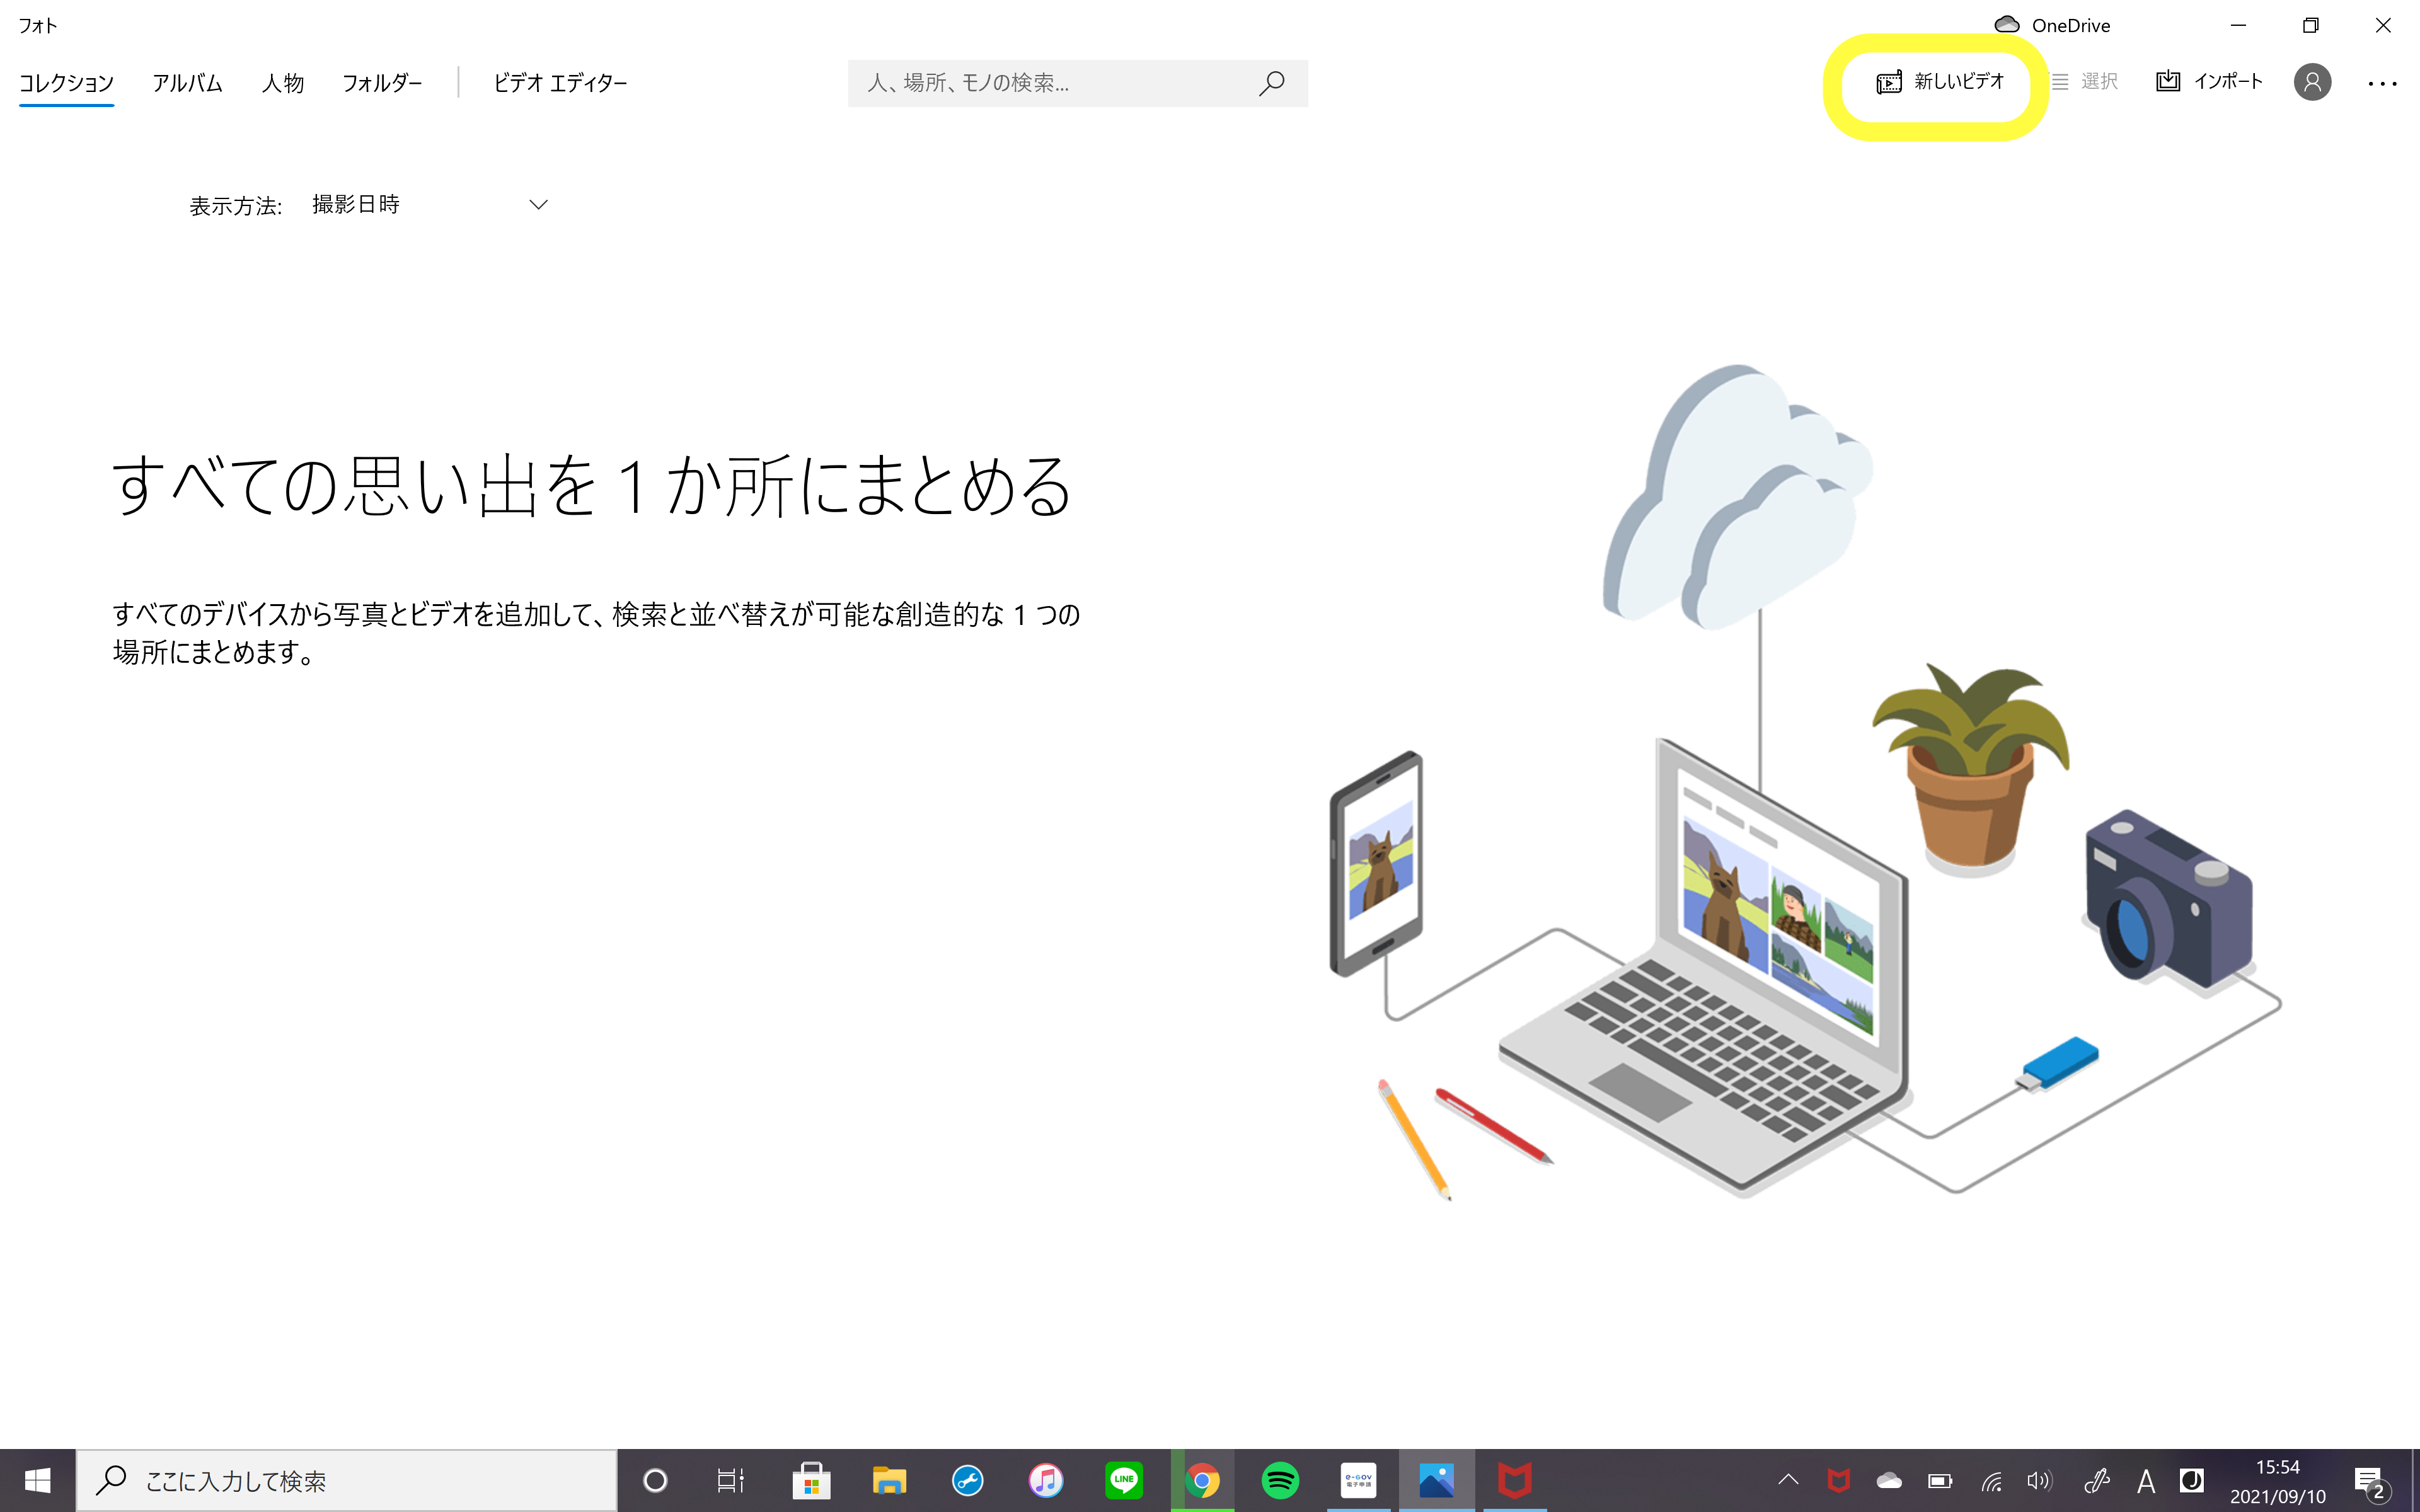Open LINE app in taskbar

(x=1124, y=1480)
